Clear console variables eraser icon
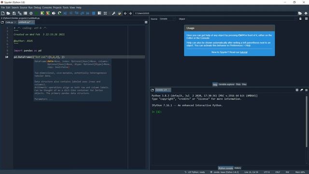 click(301, 90)
